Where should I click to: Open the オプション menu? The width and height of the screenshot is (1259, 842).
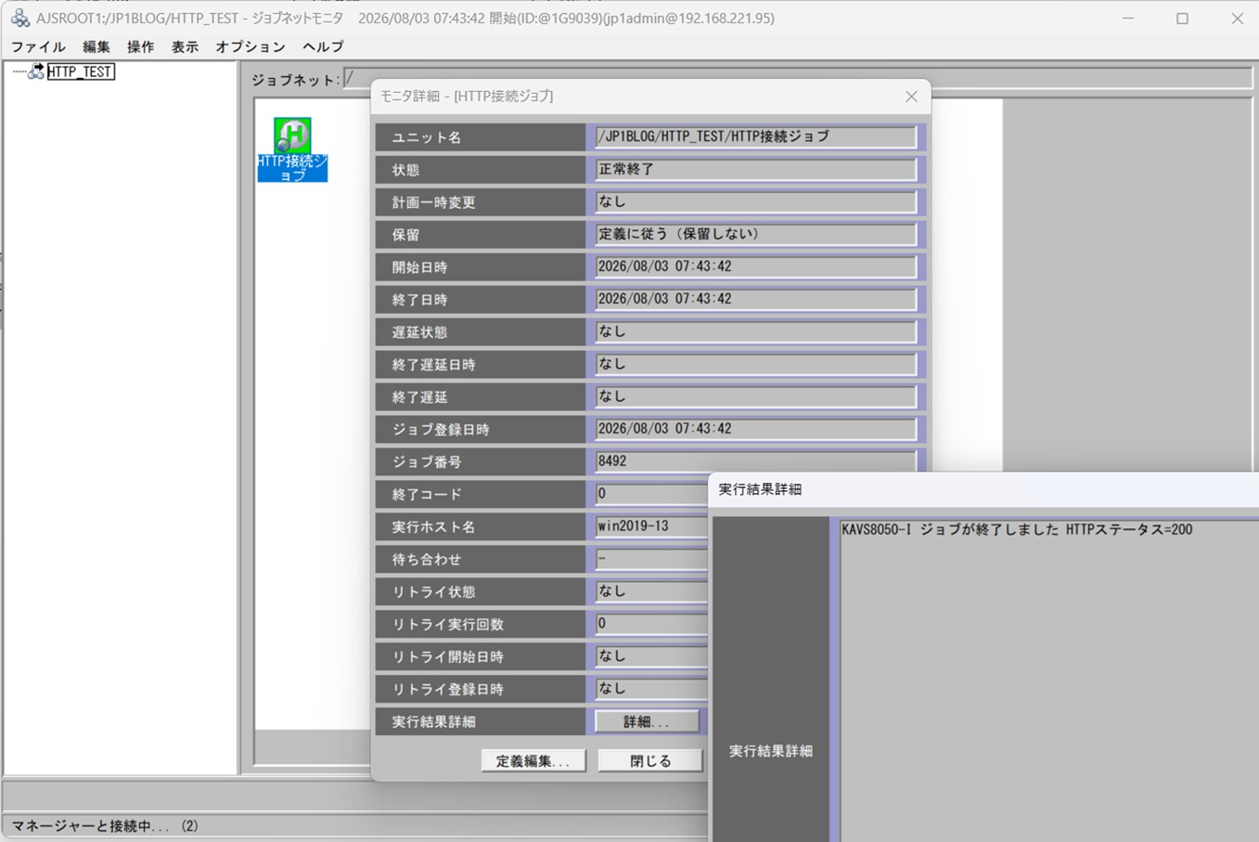pyautogui.click(x=251, y=46)
